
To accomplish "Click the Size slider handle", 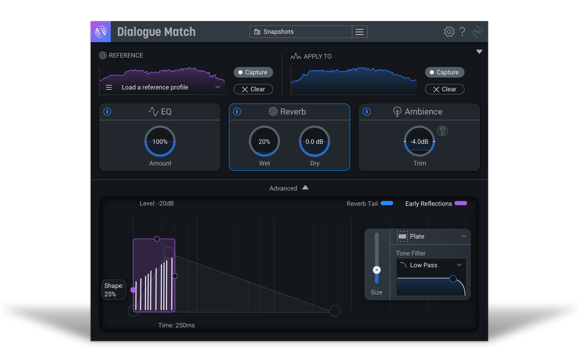I will tap(377, 270).
